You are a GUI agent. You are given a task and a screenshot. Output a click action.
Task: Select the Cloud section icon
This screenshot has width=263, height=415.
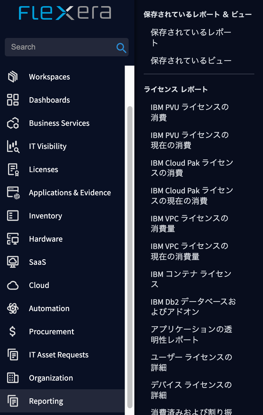[13, 285]
